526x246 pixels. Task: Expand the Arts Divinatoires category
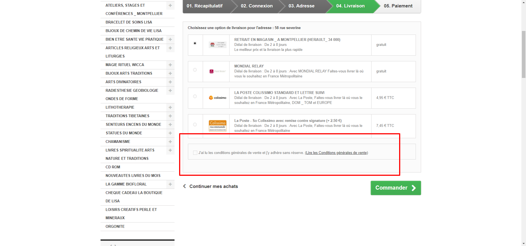click(170, 82)
